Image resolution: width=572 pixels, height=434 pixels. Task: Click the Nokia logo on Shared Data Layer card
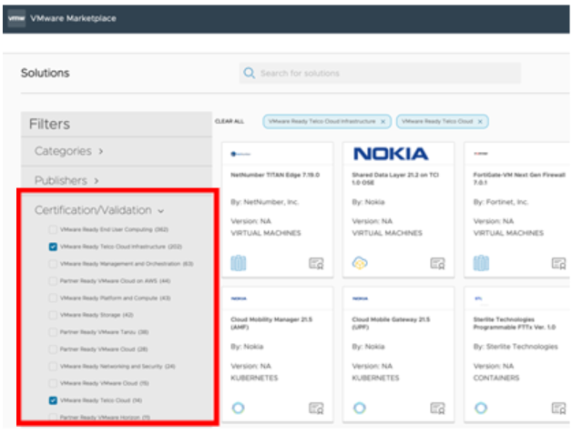(390, 154)
